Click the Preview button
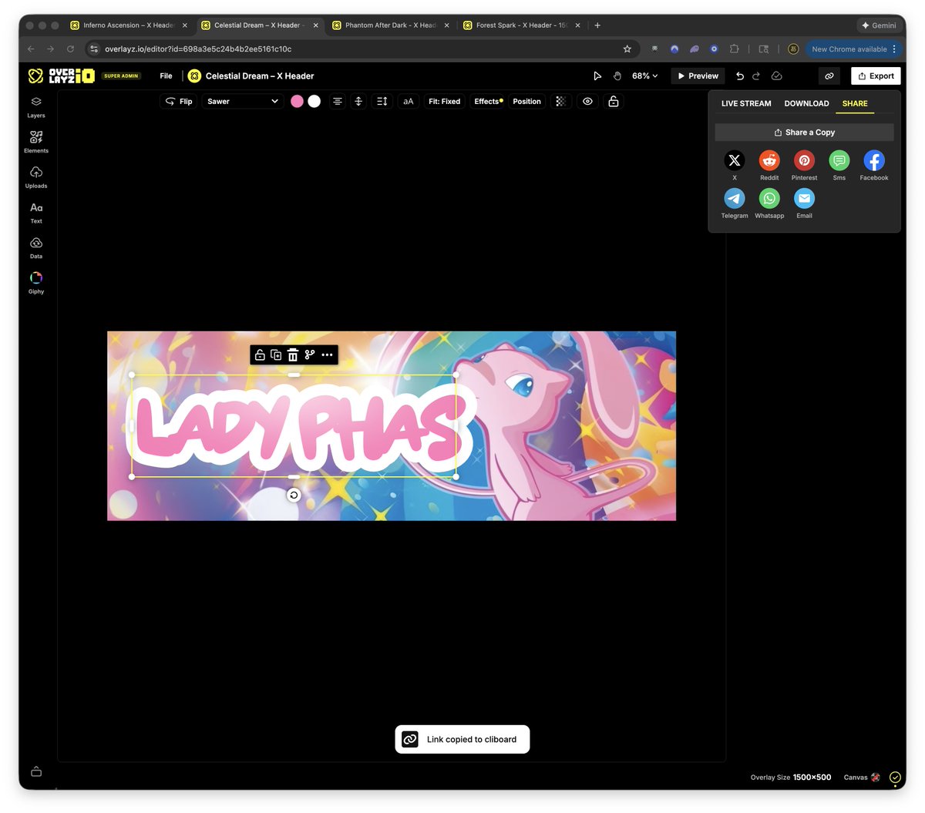 pyautogui.click(x=698, y=76)
